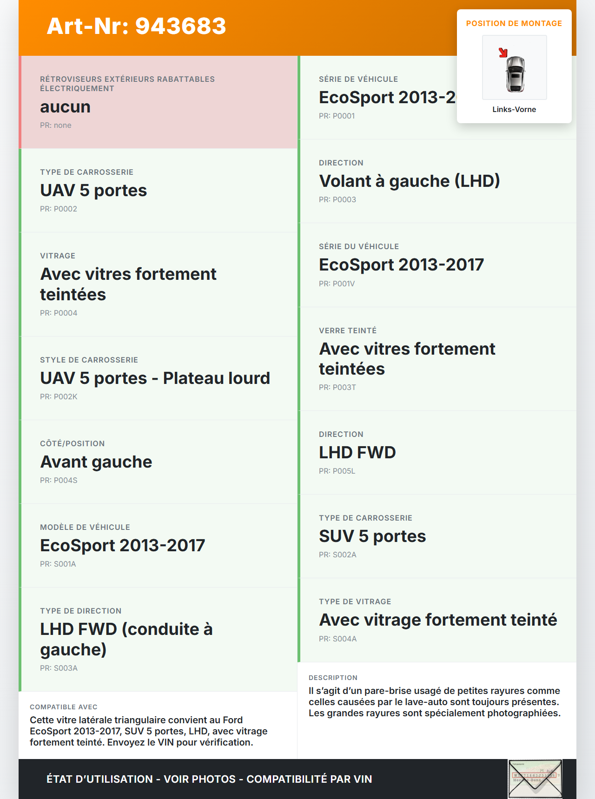Click the car mounting position image
This screenshot has width=595, height=799.
point(515,68)
